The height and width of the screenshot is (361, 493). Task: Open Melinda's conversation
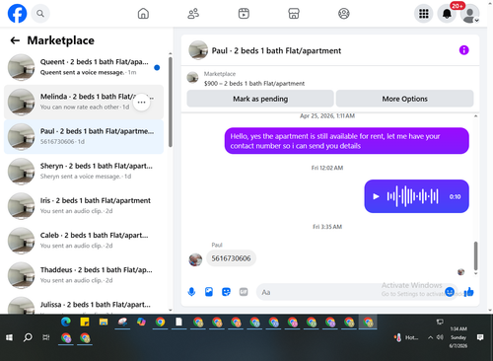84,102
